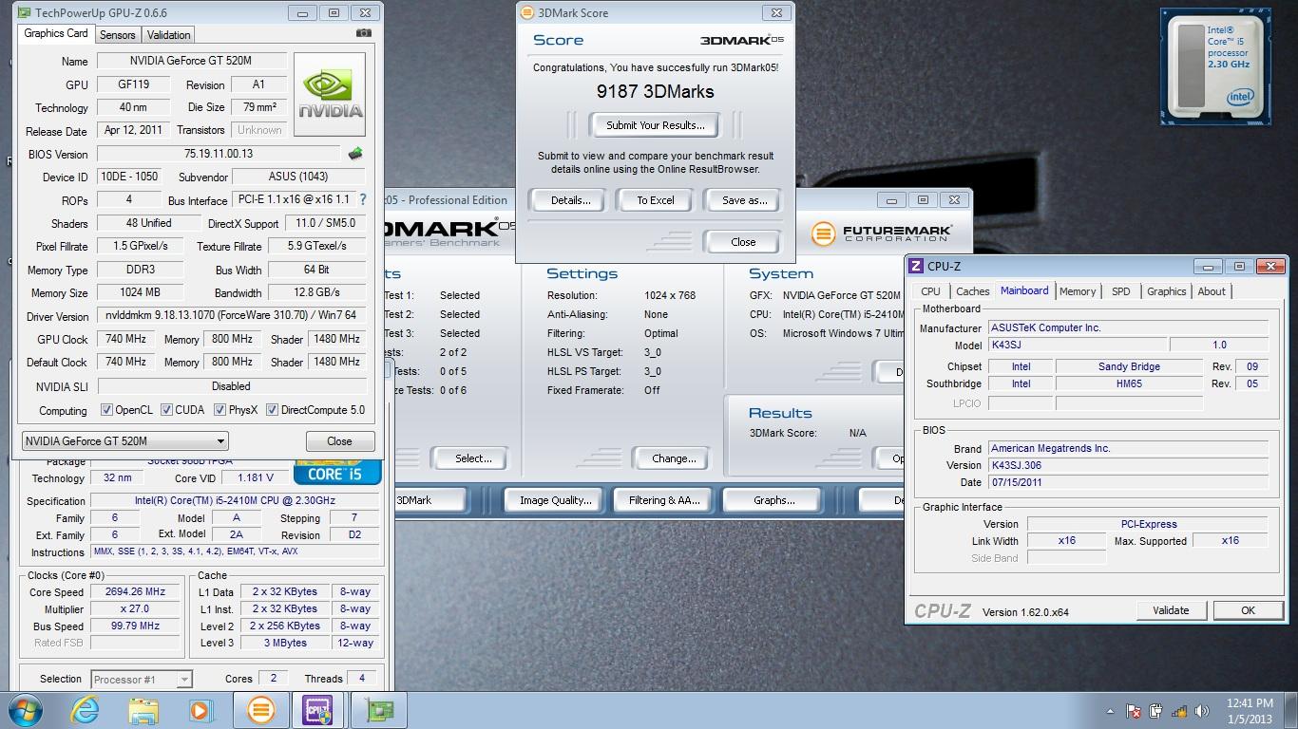
Task: Export score with To Excel button
Action: 655,200
